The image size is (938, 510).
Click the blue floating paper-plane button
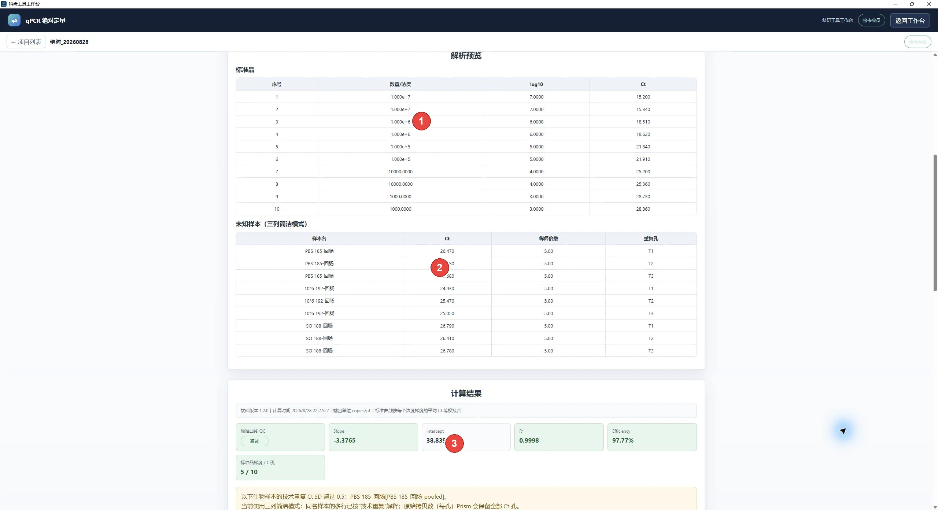(x=843, y=431)
